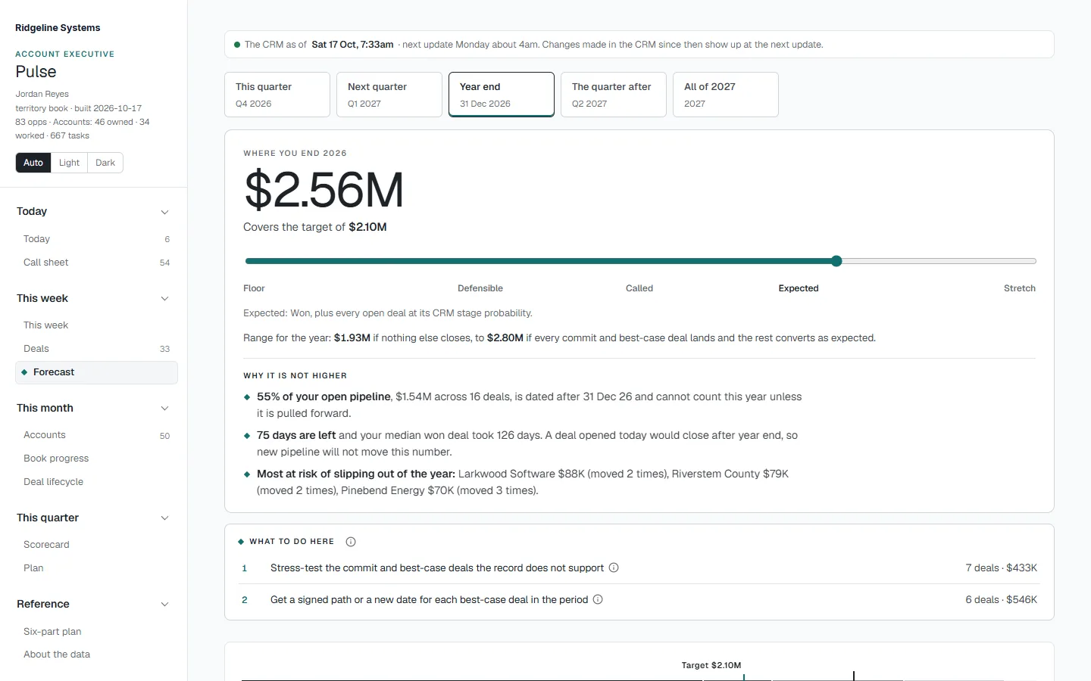This screenshot has width=1091, height=681.
Task: Open Deal lifecycle in sidebar
Action: click(x=96, y=482)
